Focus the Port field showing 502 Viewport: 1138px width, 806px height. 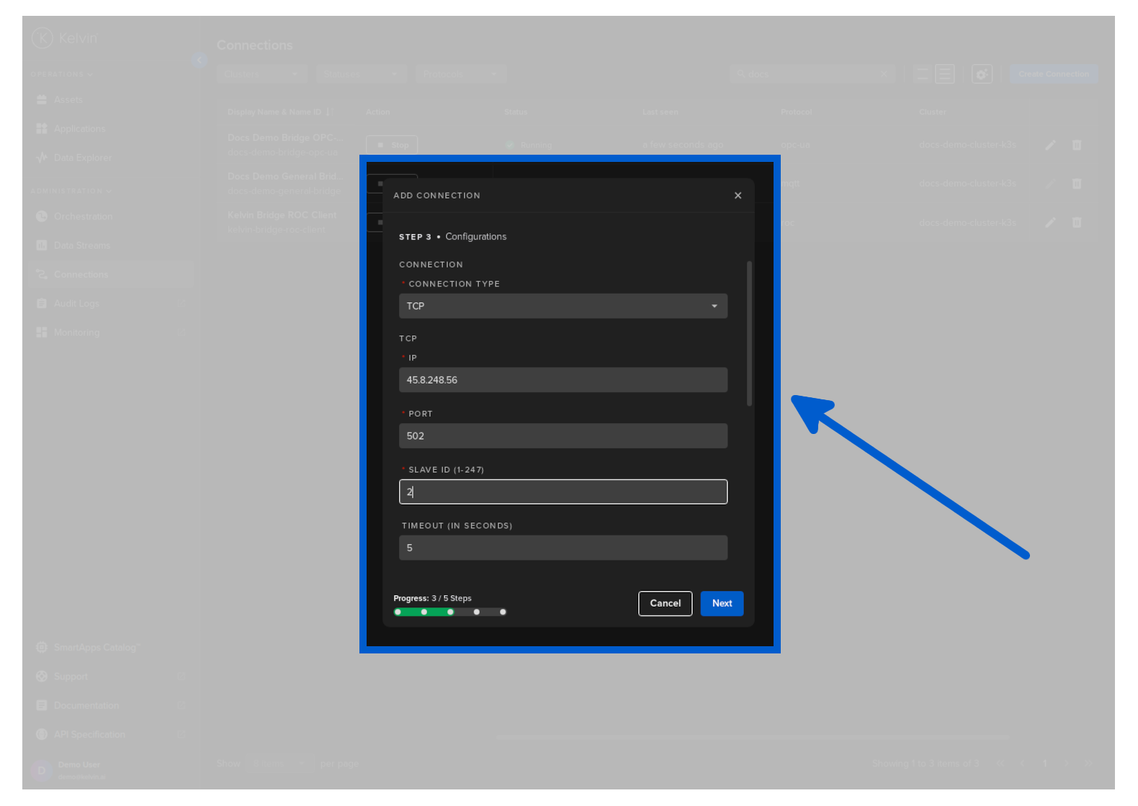click(x=563, y=436)
